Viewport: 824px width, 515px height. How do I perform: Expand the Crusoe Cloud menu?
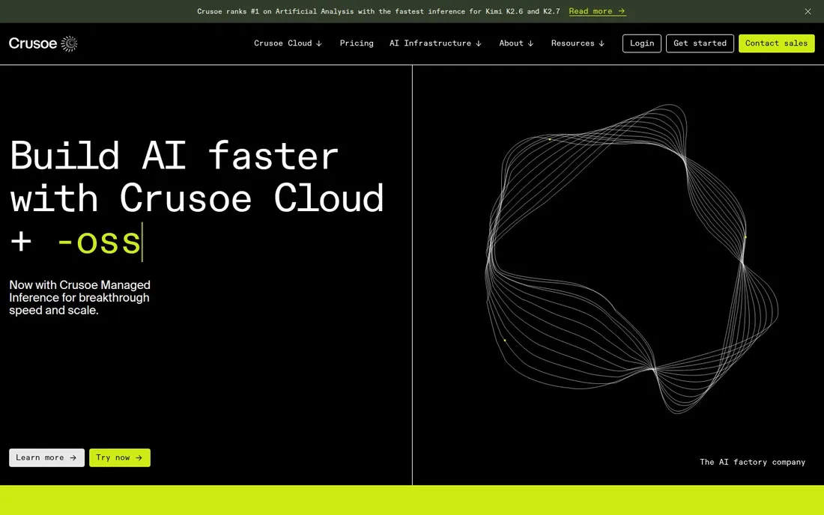tap(288, 43)
